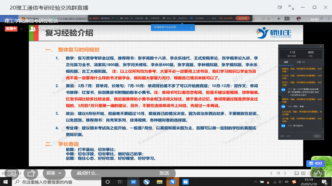Click the share screen icon beside quality selector
Screen dimensions: 332x186
coord(30,173)
